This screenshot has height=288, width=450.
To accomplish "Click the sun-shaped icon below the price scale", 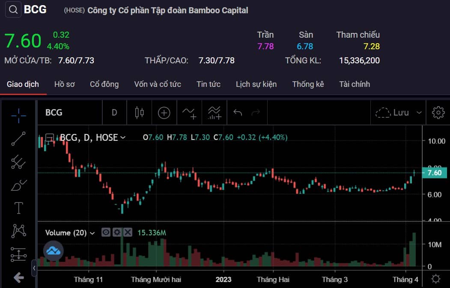I will pyautogui.click(x=435, y=279).
